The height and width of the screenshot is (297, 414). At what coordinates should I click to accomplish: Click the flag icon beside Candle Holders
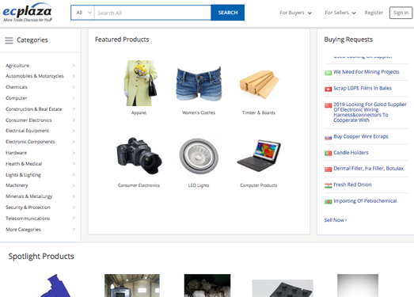[x=328, y=154]
